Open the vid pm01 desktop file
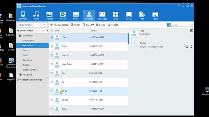The width and height of the screenshot is (209, 117). pyautogui.click(x=11, y=77)
